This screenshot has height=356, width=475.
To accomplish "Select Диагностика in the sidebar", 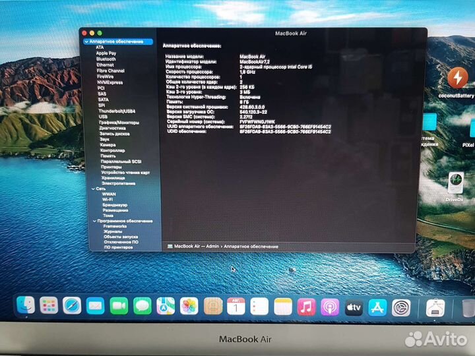I will tap(113, 128).
